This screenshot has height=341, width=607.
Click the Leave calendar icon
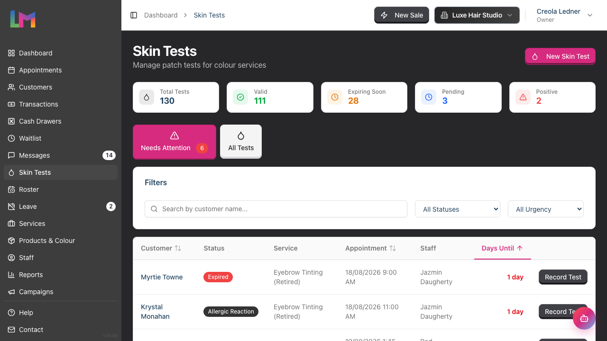point(11,206)
